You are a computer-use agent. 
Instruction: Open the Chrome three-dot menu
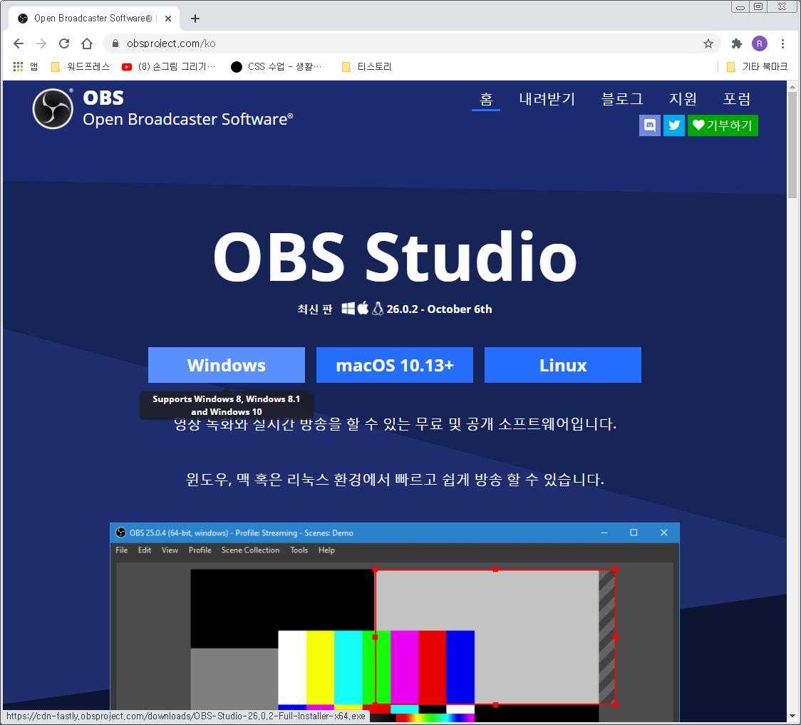782,43
